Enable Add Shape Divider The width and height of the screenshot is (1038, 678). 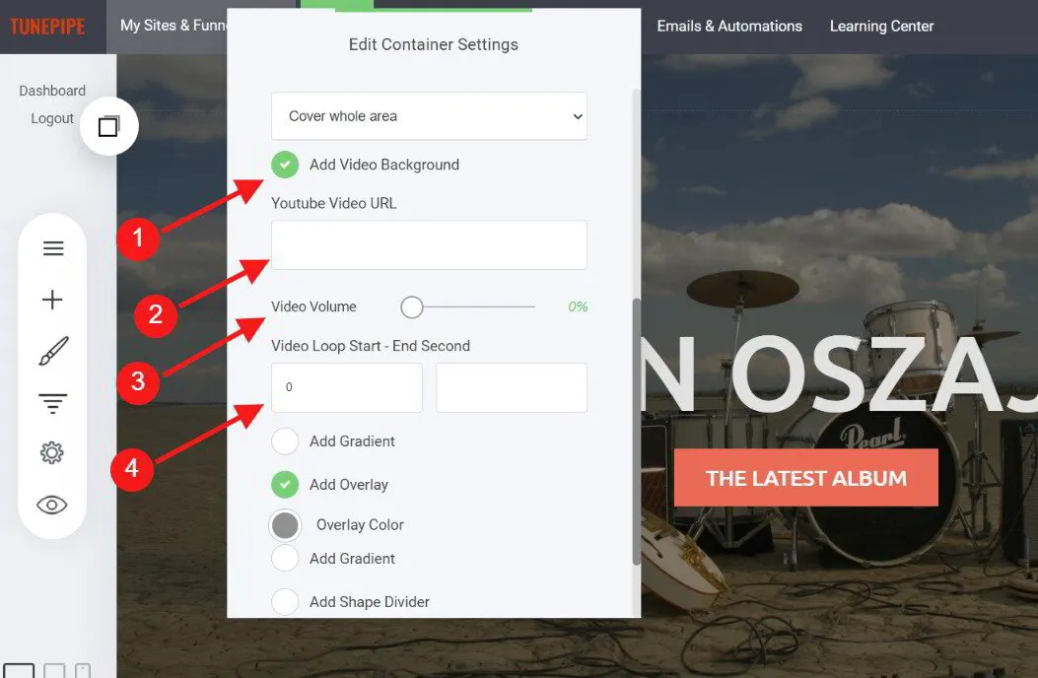click(285, 602)
